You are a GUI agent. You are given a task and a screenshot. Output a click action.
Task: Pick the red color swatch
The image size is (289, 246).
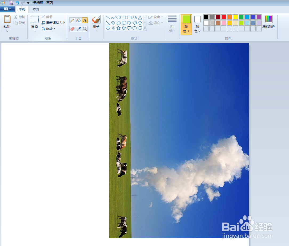click(x=224, y=17)
